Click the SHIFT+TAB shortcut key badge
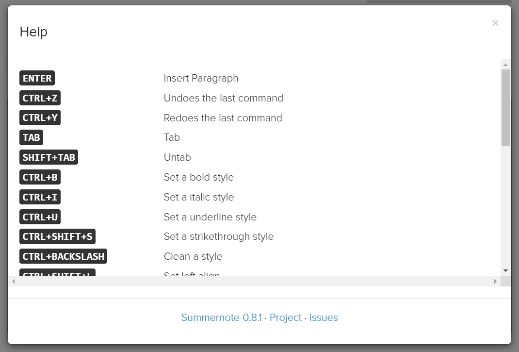Viewport: 519px width, 352px height. click(49, 157)
